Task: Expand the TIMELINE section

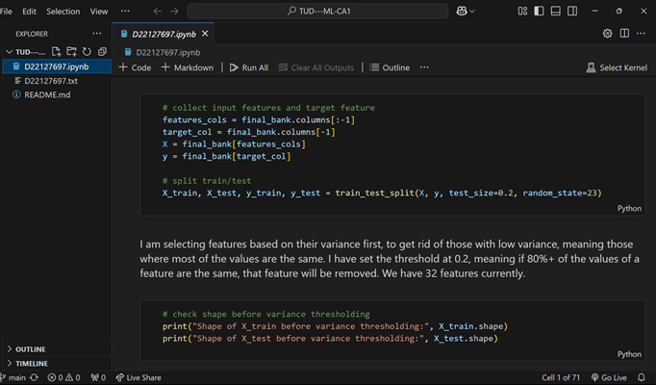Action: pos(57,363)
